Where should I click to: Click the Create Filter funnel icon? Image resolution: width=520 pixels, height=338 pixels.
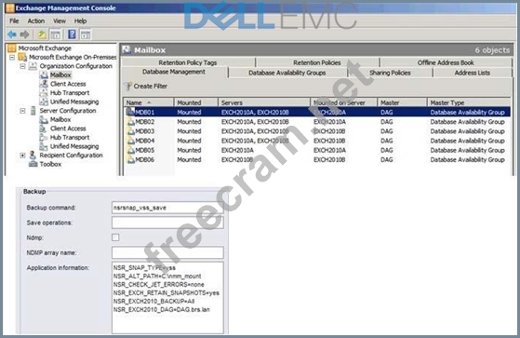tap(128, 87)
